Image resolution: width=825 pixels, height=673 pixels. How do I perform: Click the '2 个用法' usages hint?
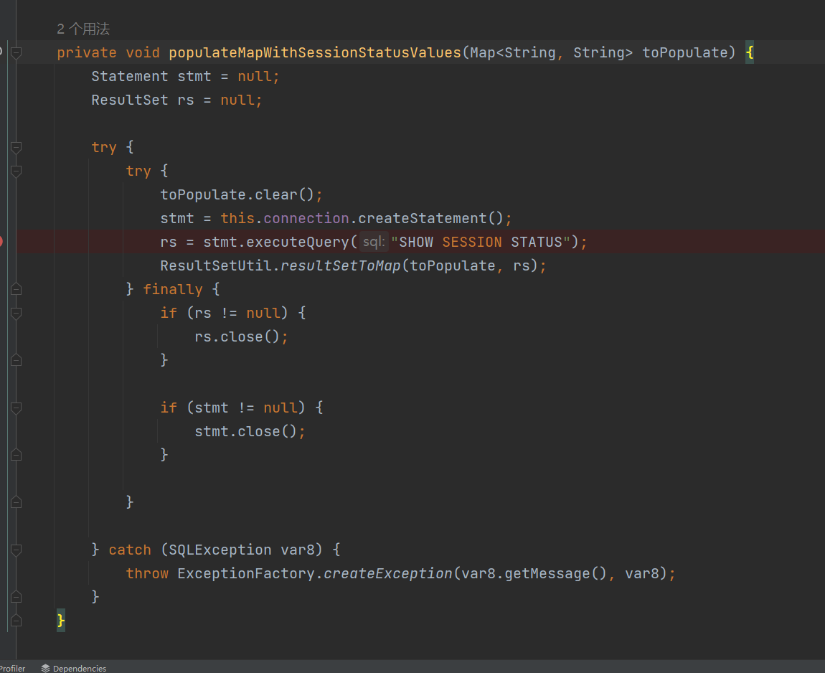(83, 29)
